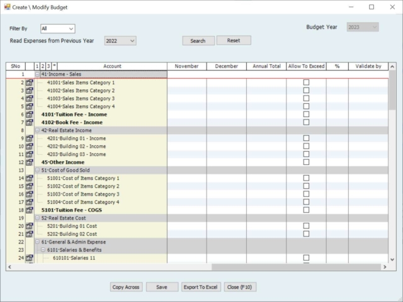Open the row icon for 4101 Tuition Fee - Income

click(30, 115)
